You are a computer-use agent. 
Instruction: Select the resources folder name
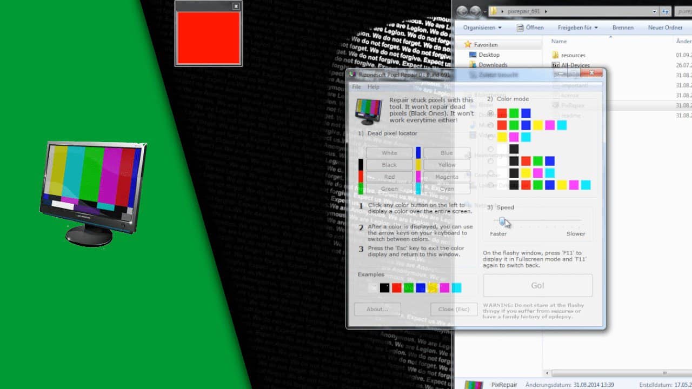pyautogui.click(x=573, y=55)
